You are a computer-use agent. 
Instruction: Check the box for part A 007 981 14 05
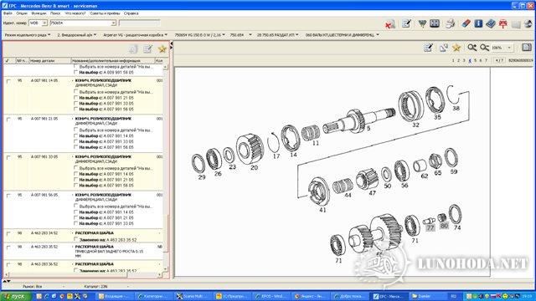click(8, 81)
